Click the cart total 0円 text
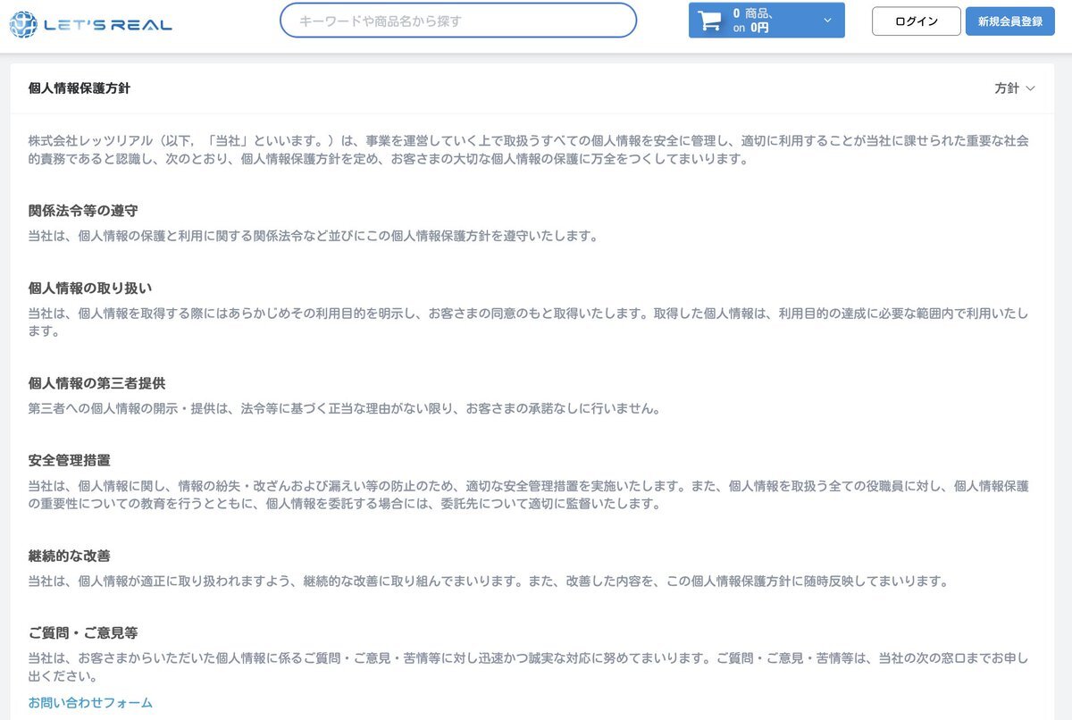 tap(759, 28)
